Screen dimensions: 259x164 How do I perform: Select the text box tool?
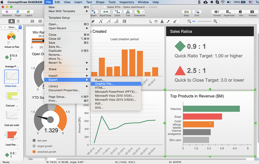click(18, 21)
